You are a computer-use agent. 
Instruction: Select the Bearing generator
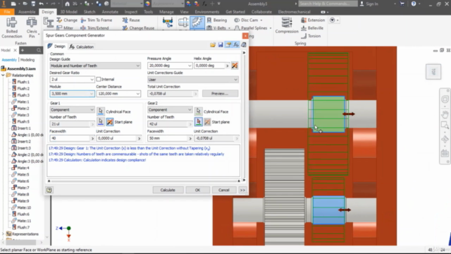pos(217,20)
